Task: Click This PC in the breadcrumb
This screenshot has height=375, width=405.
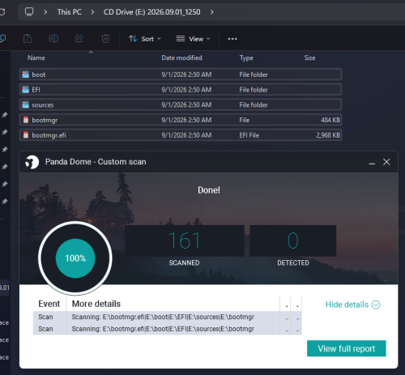Action: click(x=69, y=12)
